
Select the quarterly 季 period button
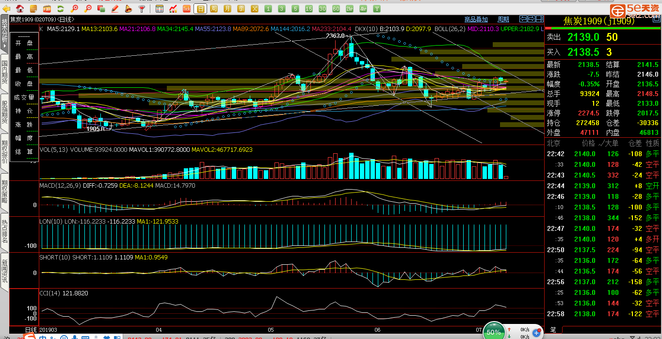tap(241, 9)
